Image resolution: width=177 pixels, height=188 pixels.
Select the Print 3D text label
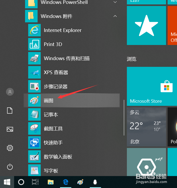(53, 44)
